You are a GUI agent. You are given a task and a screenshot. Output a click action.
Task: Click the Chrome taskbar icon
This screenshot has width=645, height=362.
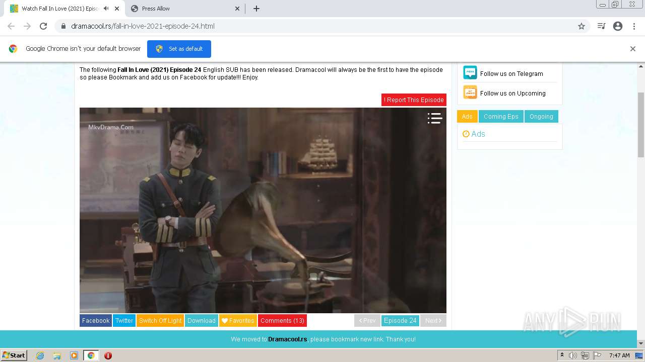click(x=91, y=355)
